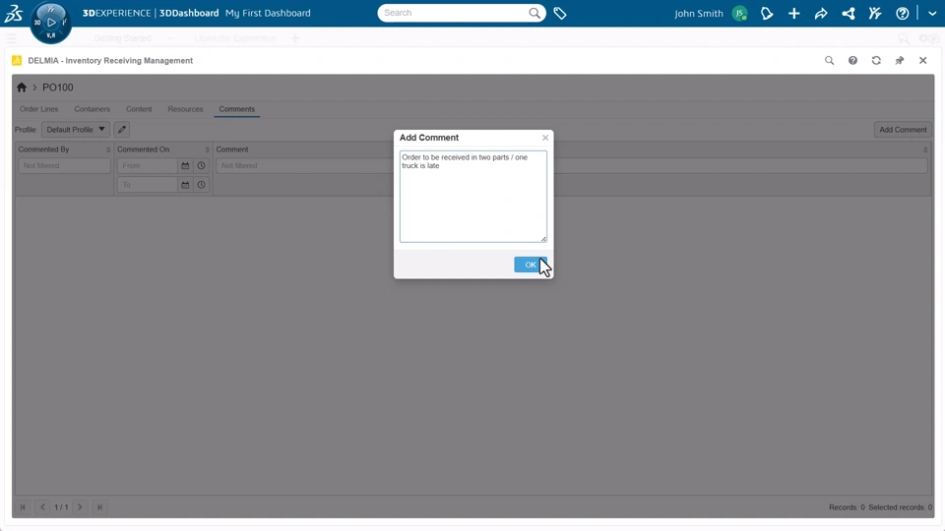The image size is (945, 531).
Task: Open the Default Profile dropdown
Action: click(x=76, y=130)
